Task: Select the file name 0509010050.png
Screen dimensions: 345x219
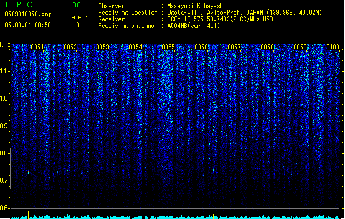Action: [x=28, y=14]
